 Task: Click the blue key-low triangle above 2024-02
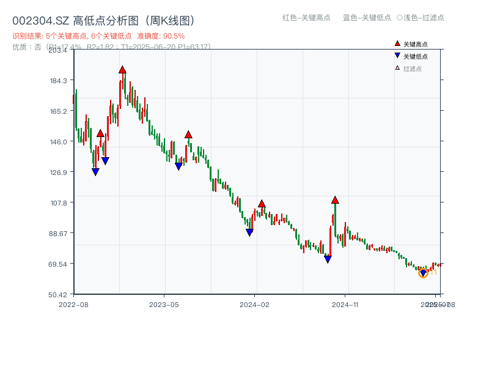tap(249, 232)
